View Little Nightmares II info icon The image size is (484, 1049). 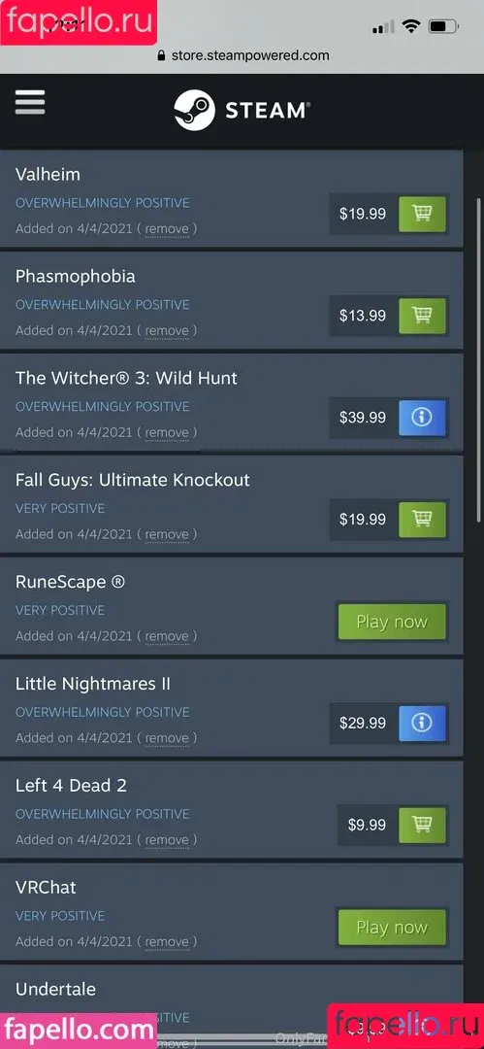pos(422,724)
